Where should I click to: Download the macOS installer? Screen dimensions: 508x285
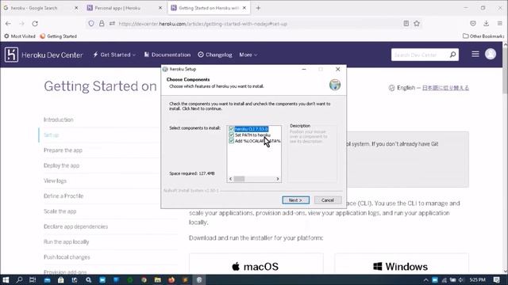(256, 266)
